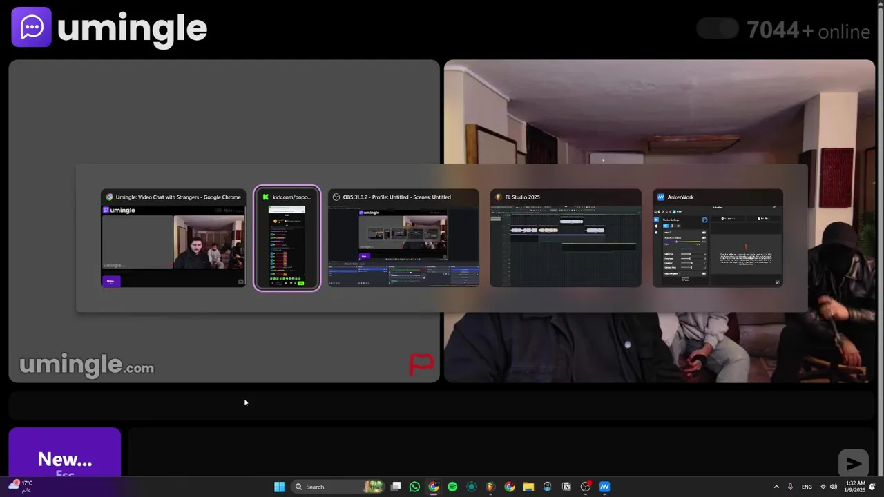The width and height of the screenshot is (884, 497).
Task: Open Spotify from the taskbar
Action: 452,487
